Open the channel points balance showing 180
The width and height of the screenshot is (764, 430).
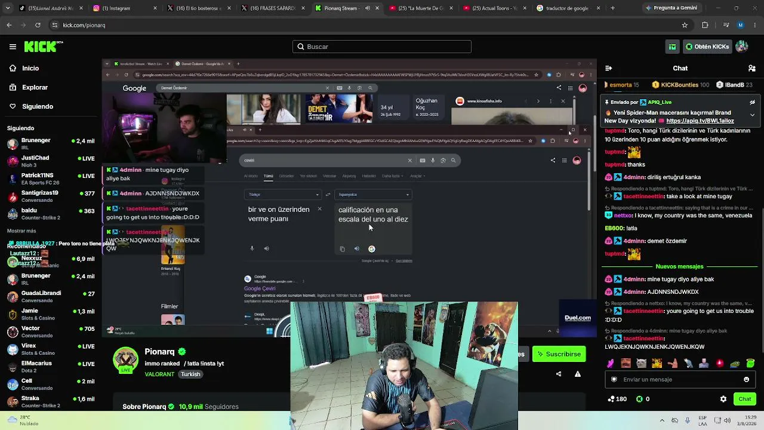coord(617,399)
